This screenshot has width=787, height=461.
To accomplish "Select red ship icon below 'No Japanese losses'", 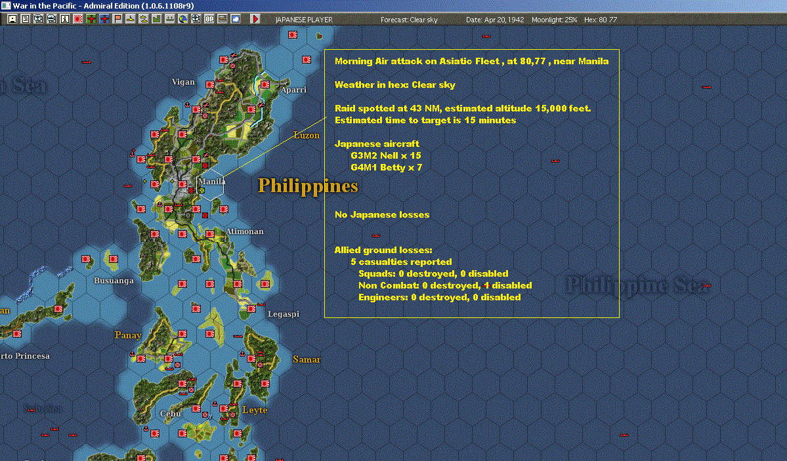I will pos(376,235).
